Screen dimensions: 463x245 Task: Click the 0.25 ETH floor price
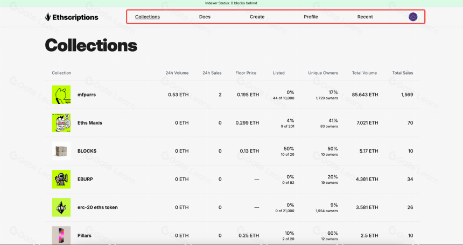pyautogui.click(x=249, y=235)
